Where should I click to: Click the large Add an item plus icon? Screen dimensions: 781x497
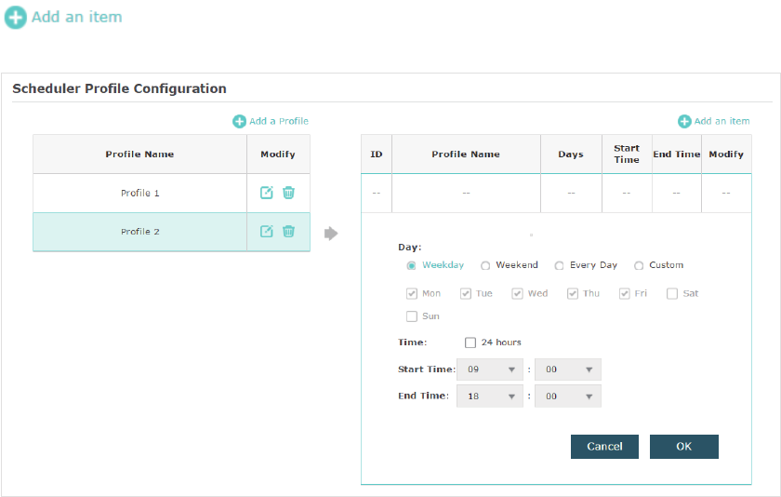16,18
